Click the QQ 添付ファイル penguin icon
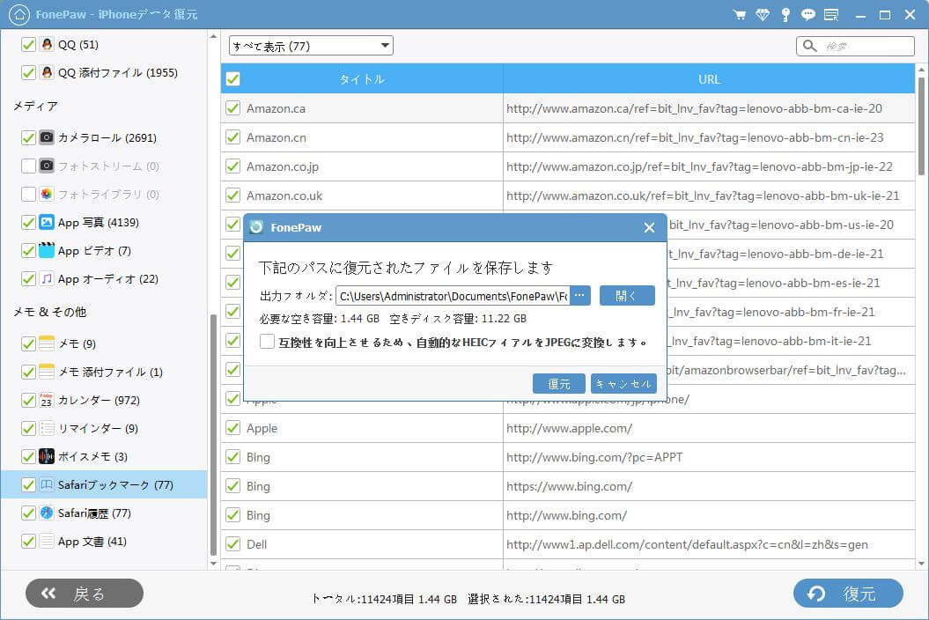Screen dimensions: 929x620 (47, 72)
